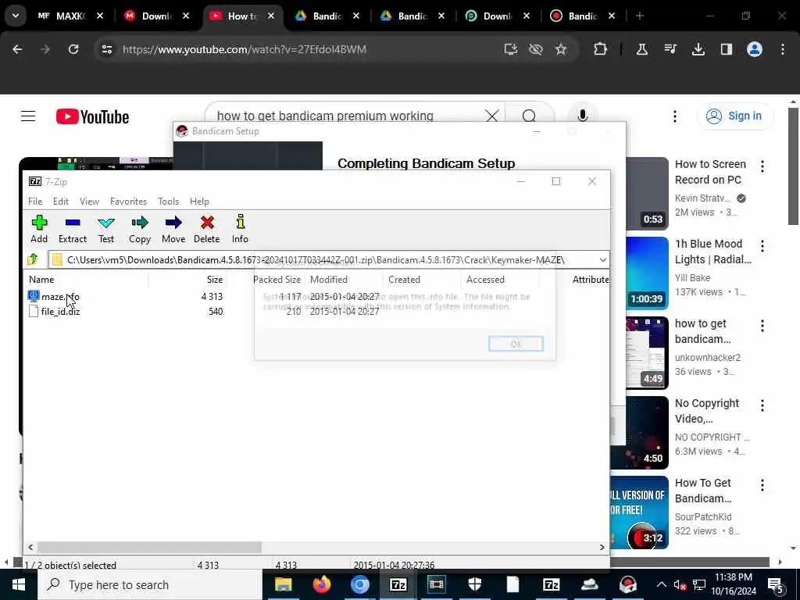Sort by the Modified column header
The height and width of the screenshot is (600, 800).
329,280
